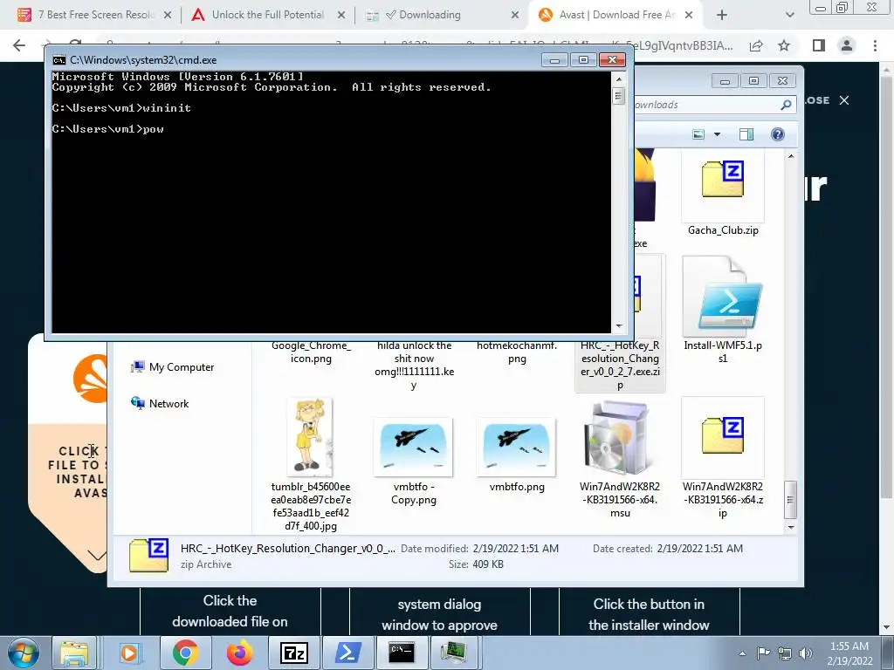Open Chrome three-dot menu
The width and height of the screenshot is (894, 670).
pyautogui.click(x=875, y=45)
